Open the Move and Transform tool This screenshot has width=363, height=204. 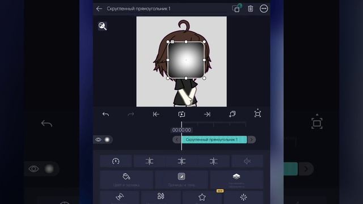(120, 197)
